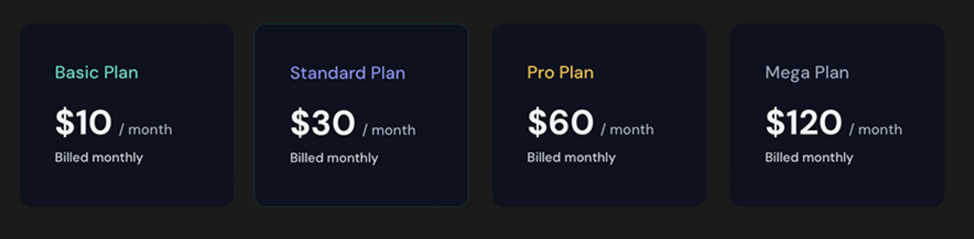974x239 pixels.
Task: Click "Billed monthly" under Basic Plan
Action: [x=99, y=157]
